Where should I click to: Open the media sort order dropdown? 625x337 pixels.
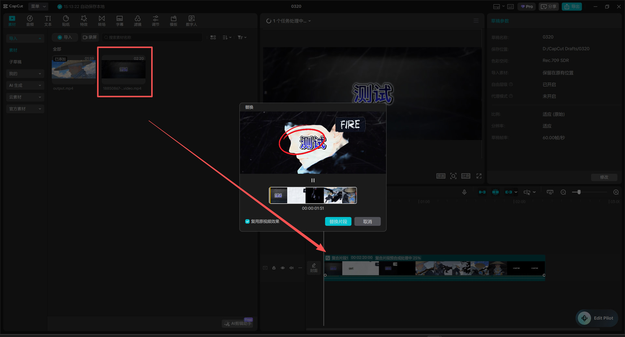point(227,37)
